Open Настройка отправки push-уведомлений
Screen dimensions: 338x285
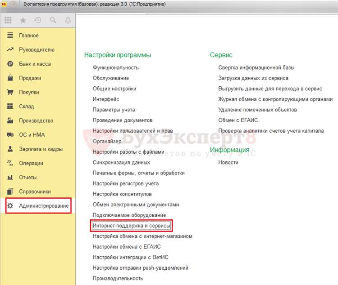pyautogui.click(x=140, y=268)
